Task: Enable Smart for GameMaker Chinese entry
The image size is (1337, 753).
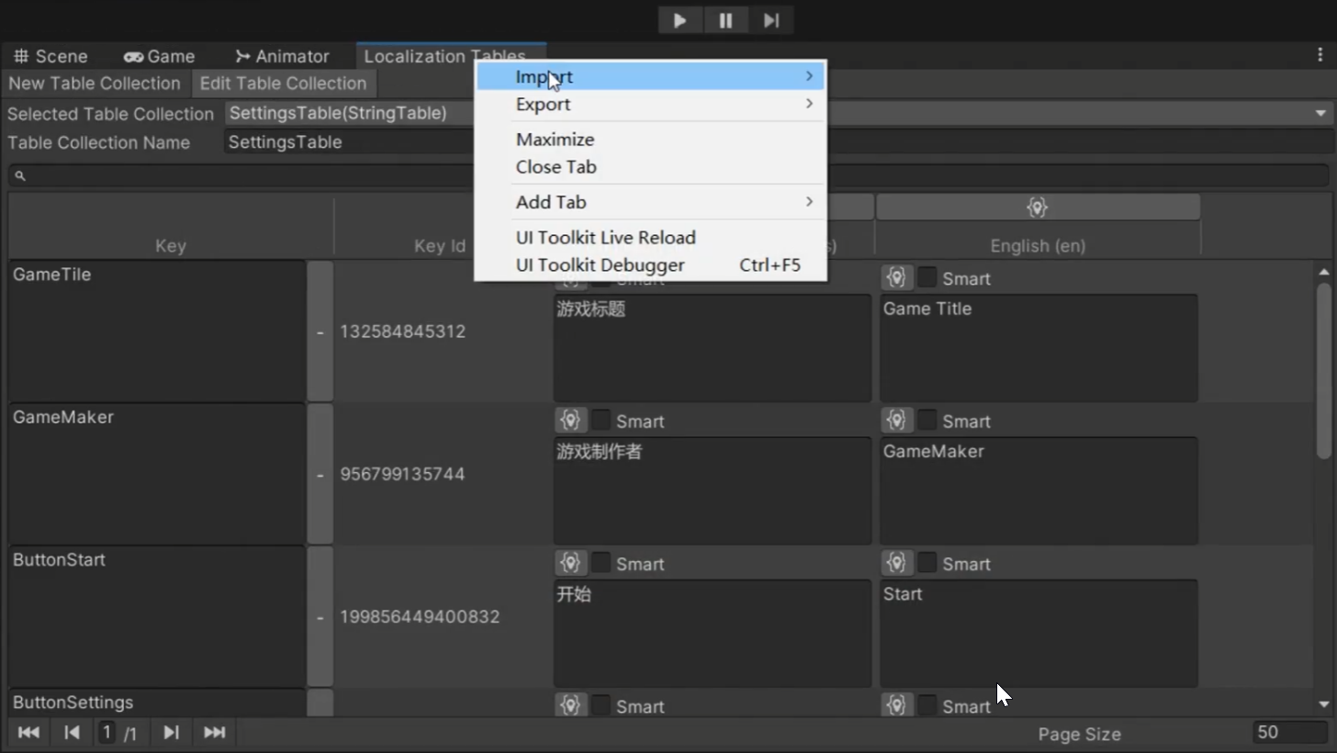Action: pyautogui.click(x=601, y=420)
